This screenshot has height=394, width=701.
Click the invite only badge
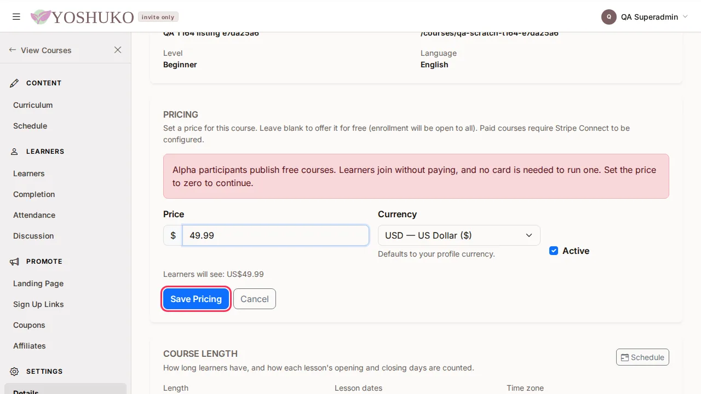tap(158, 17)
